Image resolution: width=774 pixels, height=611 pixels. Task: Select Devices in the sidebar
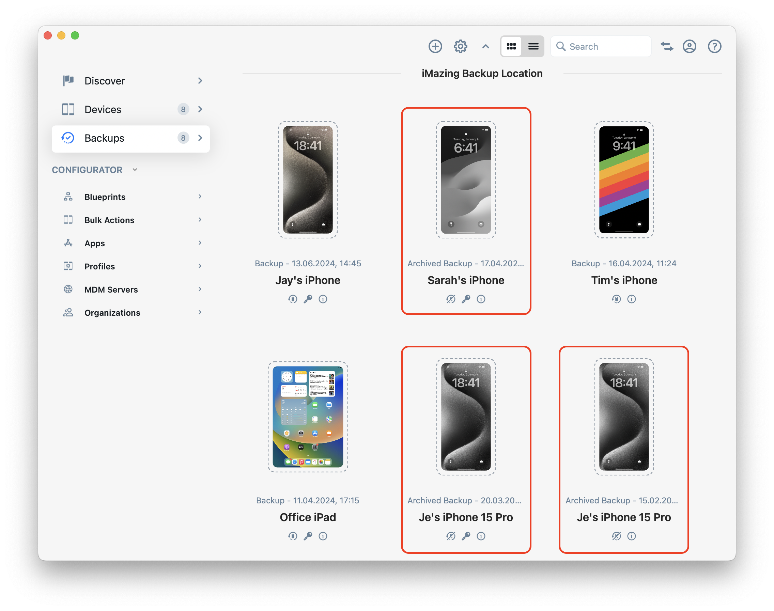130,109
